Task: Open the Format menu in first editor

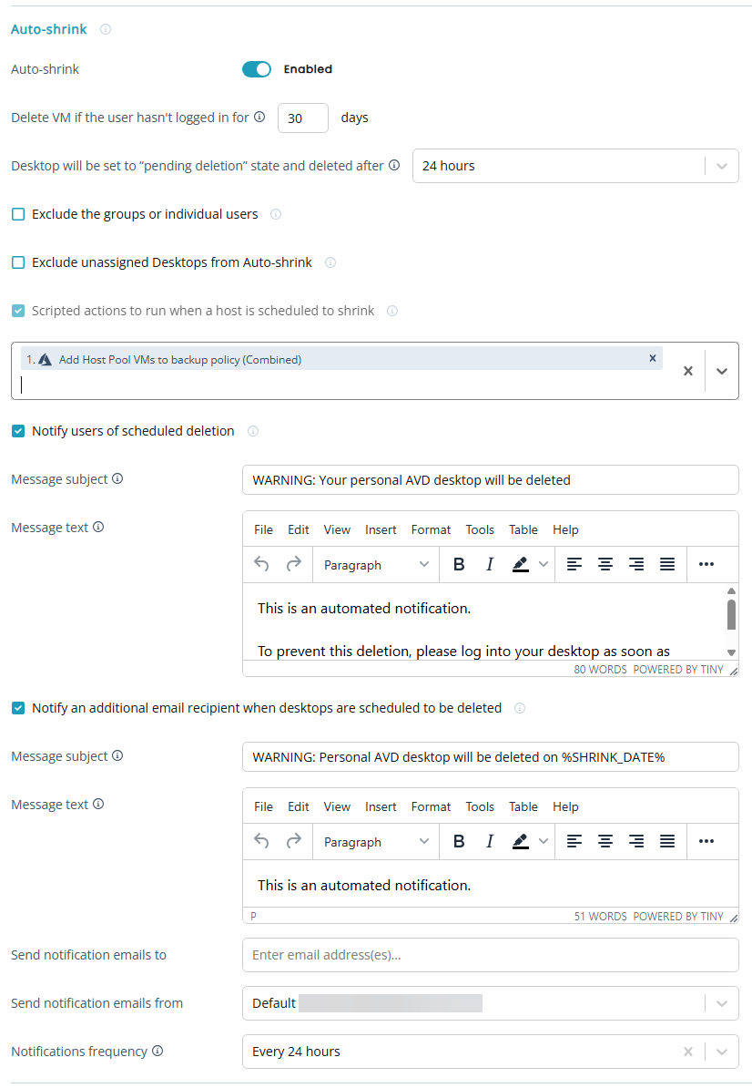Action: coord(431,529)
